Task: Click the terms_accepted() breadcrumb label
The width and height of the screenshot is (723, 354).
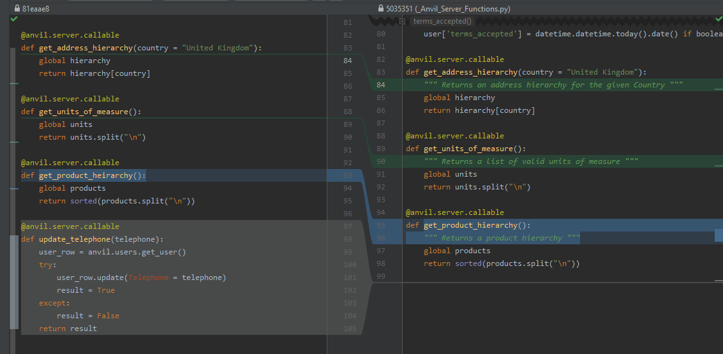Action: pyautogui.click(x=442, y=21)
